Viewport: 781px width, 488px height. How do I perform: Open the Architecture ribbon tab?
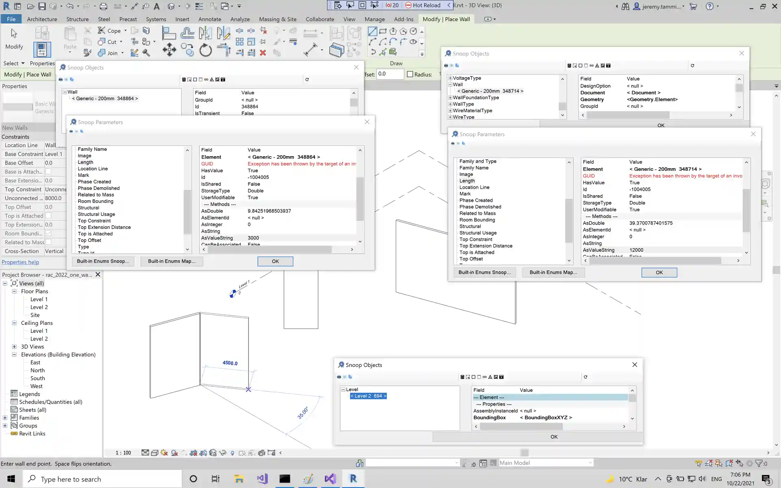[42, 19]
